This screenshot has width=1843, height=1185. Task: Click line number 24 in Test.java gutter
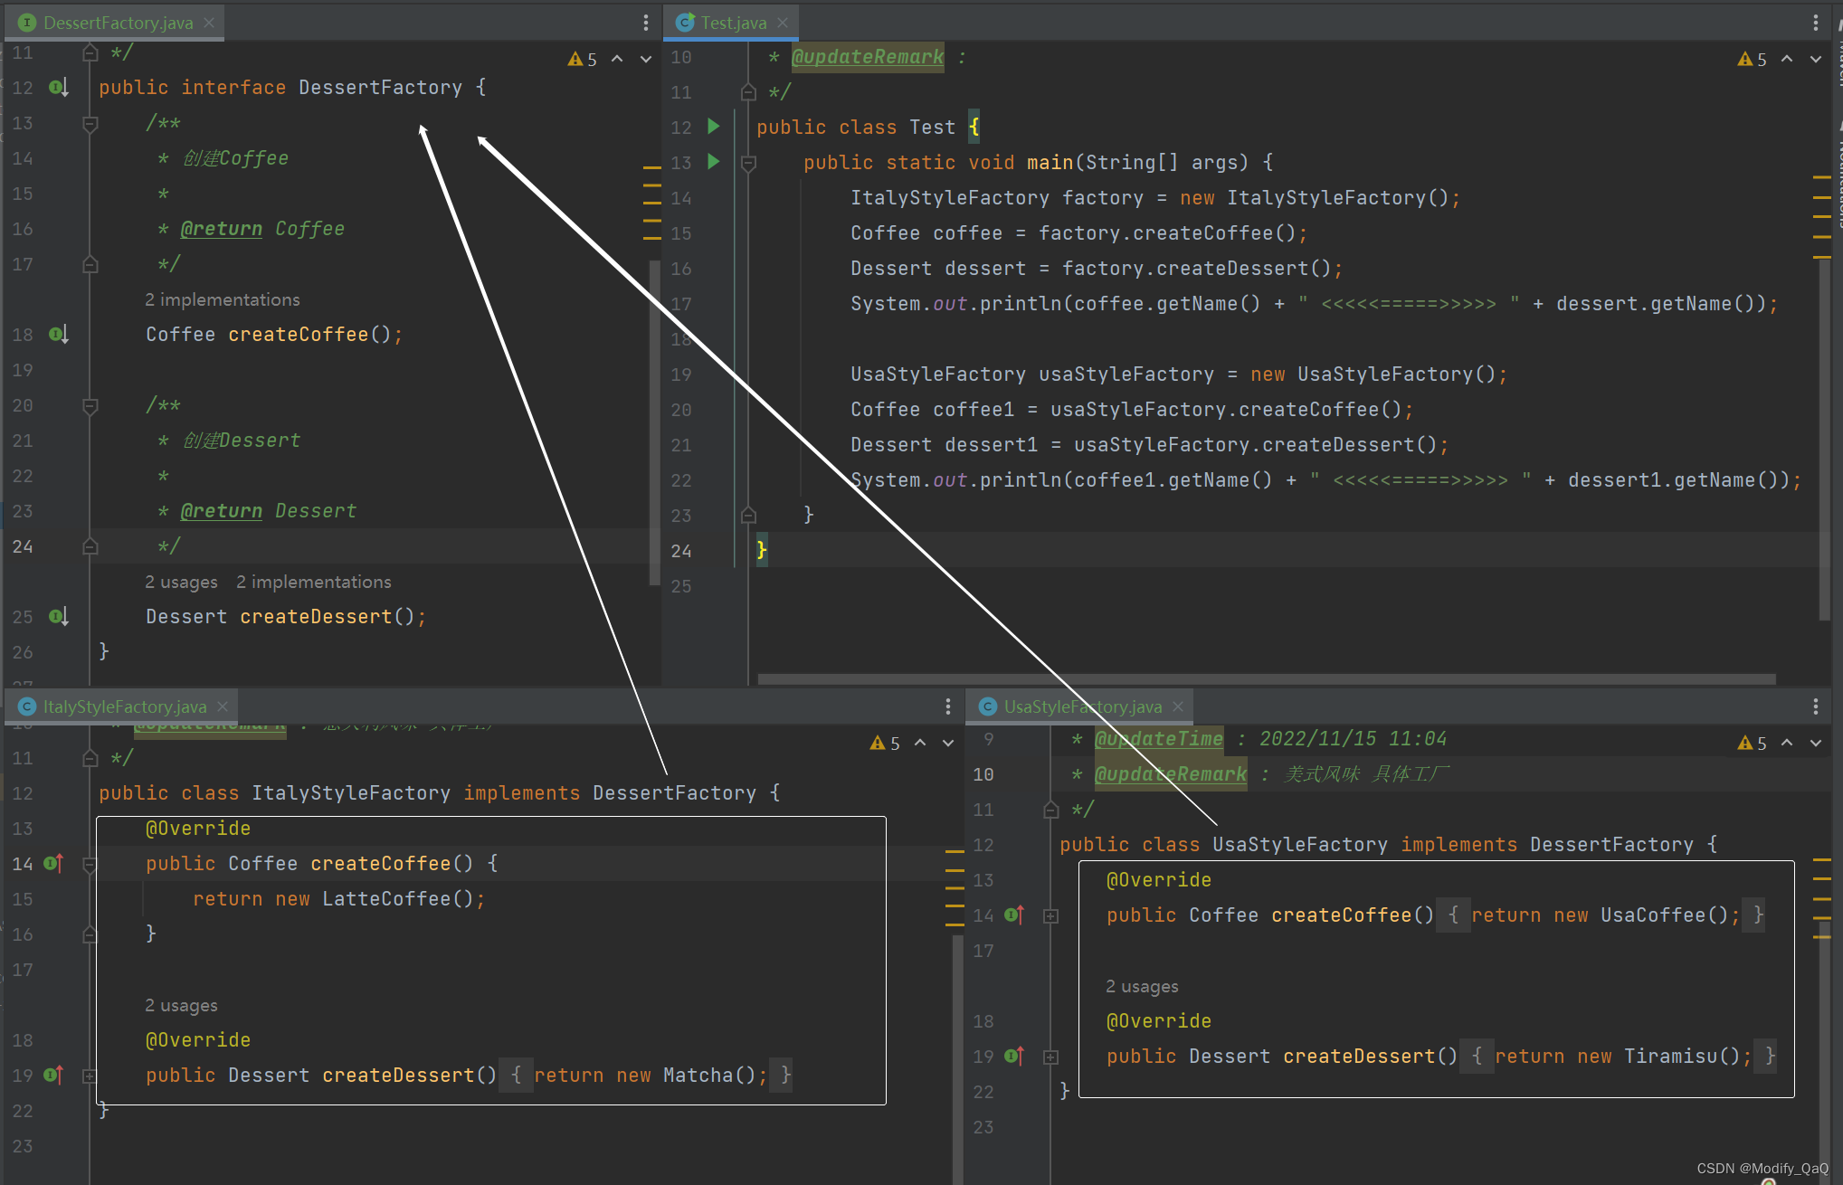click(681, 551)
